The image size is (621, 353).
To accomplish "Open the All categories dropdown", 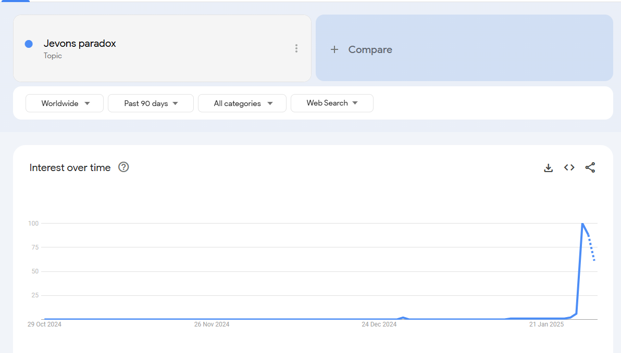I will [242, 103].
